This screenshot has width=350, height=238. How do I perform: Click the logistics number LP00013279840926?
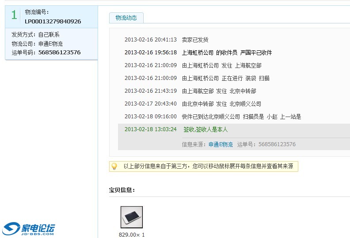(53, 21)
